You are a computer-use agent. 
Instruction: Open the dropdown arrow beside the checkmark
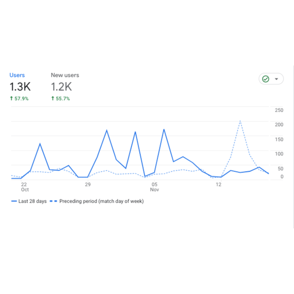[x=277, y=79]
